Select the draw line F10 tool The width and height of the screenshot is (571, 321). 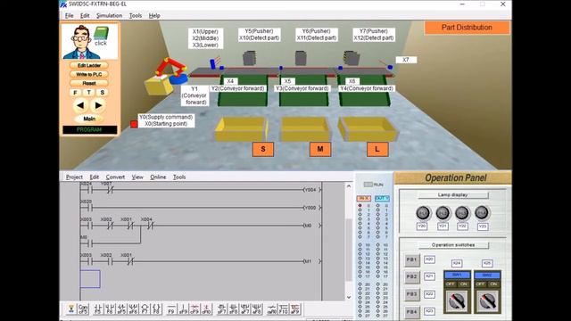(x=284, y=309)
